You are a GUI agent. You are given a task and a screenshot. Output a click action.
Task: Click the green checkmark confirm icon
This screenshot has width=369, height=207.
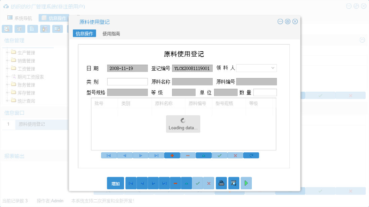pos(219,155)
